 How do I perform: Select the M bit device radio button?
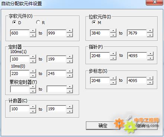(94, 22)
